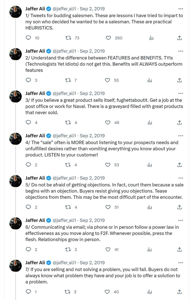This screenshot has height=300, width=192.
Task: Retweet the 1/ practical HEURISTICS tweet
Action: pos(69,38)
